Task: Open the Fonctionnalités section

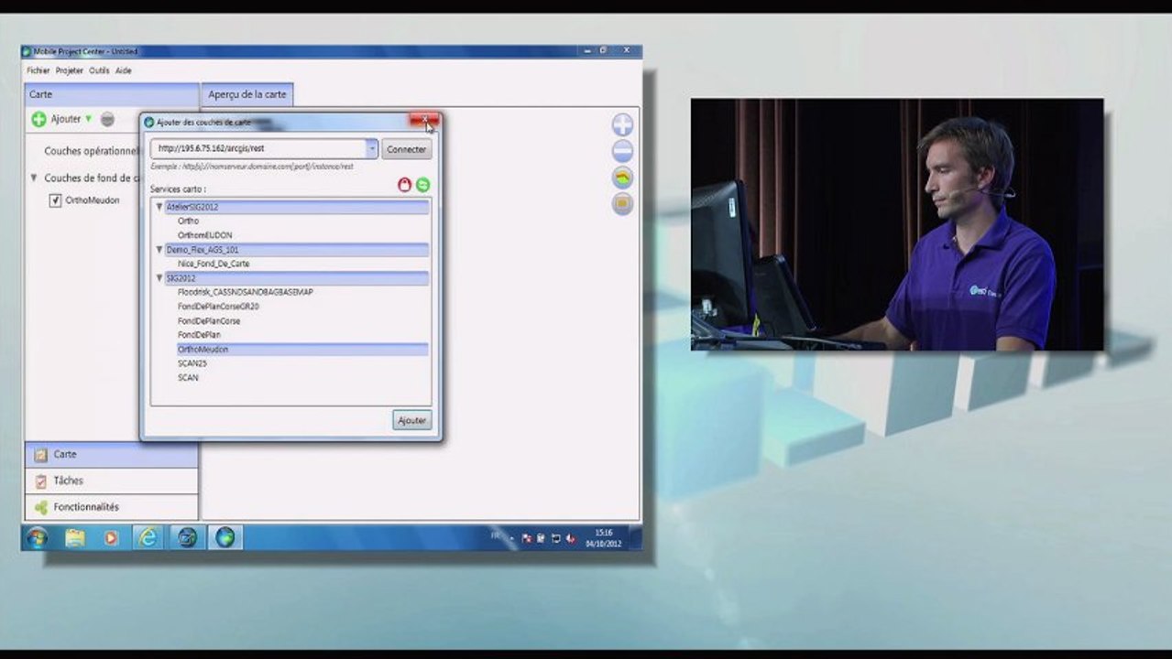Action: pyautogui.click(x=111, y=507)
